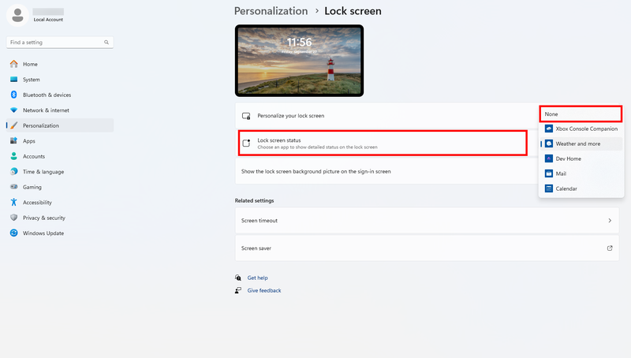This screenshot has width=631, height=358.
Task: Open Screen timeout related setting
Action: (x=427, y=221)
